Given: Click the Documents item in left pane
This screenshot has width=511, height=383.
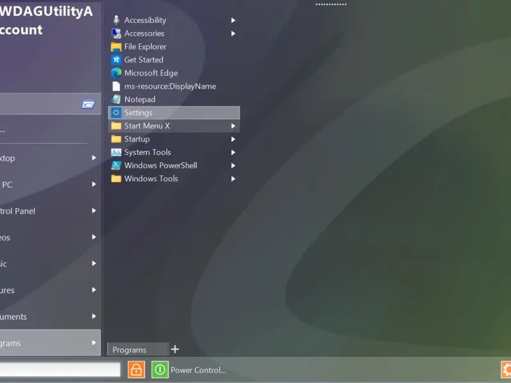Looking at the screenshot, I should coord(50,316).
